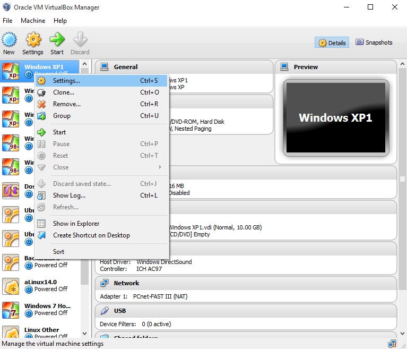Click the Network section icon
Viewport: 407px width, 349px height.
tap(105, 283)
